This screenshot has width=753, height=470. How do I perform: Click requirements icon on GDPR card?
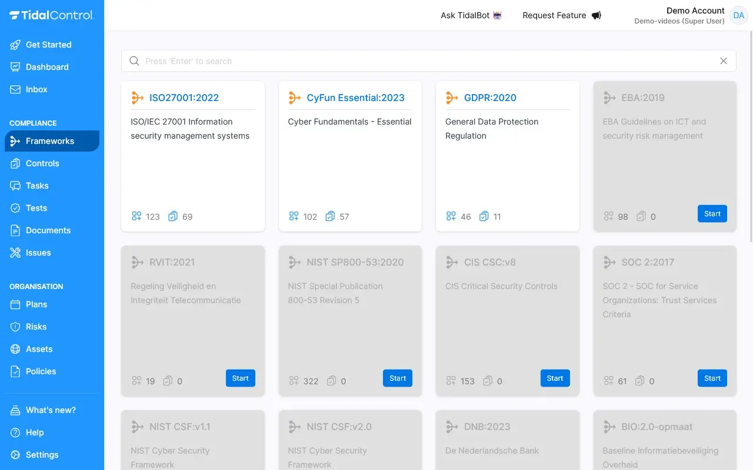pos(451,216)
